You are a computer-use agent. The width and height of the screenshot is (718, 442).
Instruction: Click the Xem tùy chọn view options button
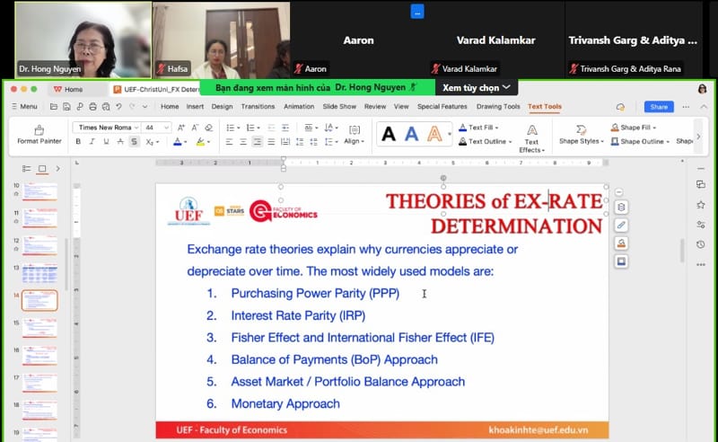[476, 87]
